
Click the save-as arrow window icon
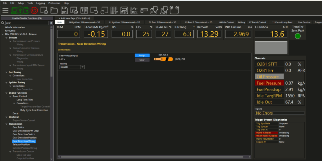click(74, 10)
